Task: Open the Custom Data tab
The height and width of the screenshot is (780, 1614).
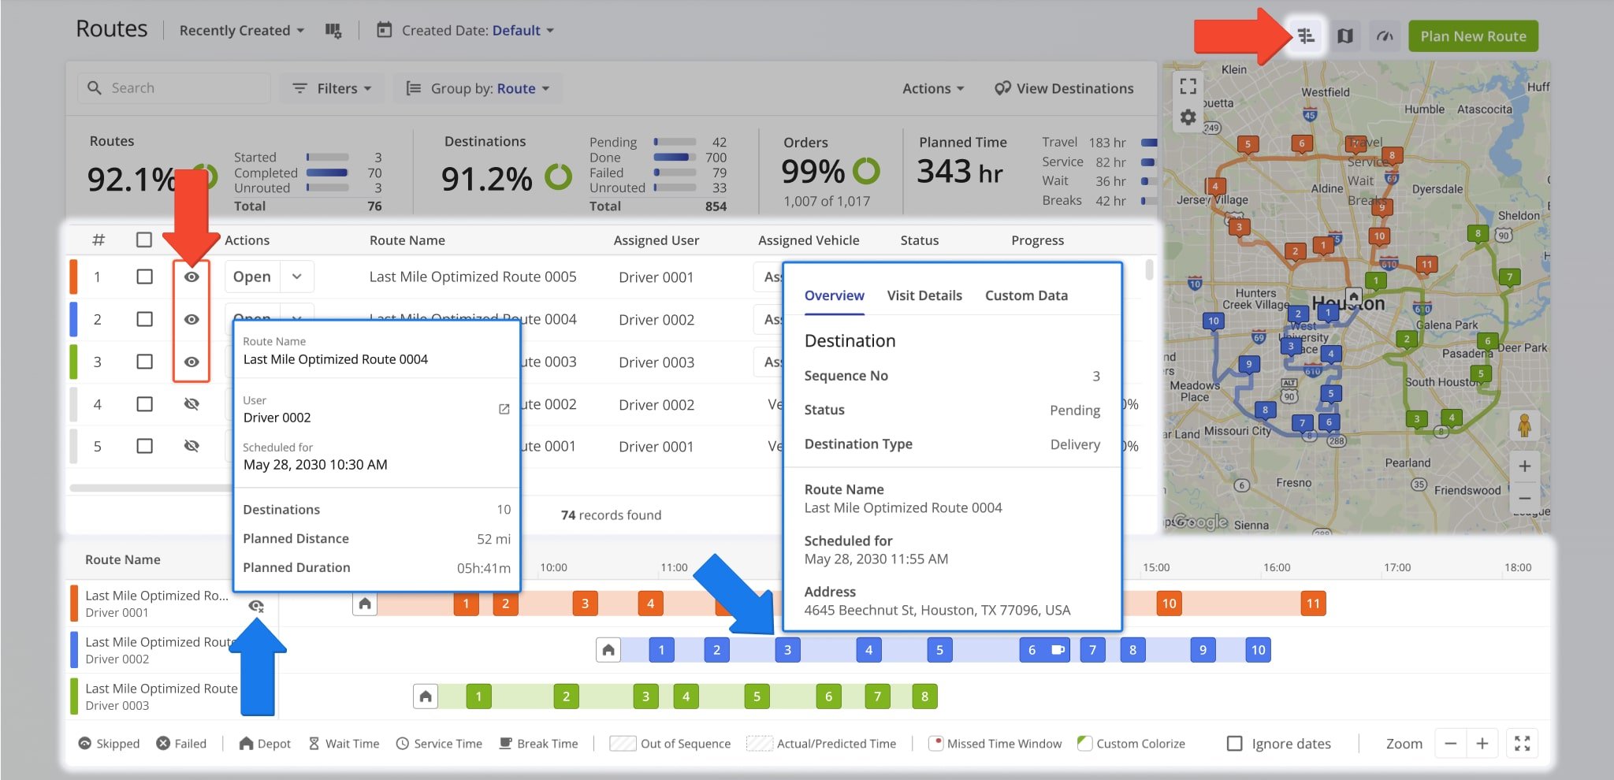Action: (1025, 295)
